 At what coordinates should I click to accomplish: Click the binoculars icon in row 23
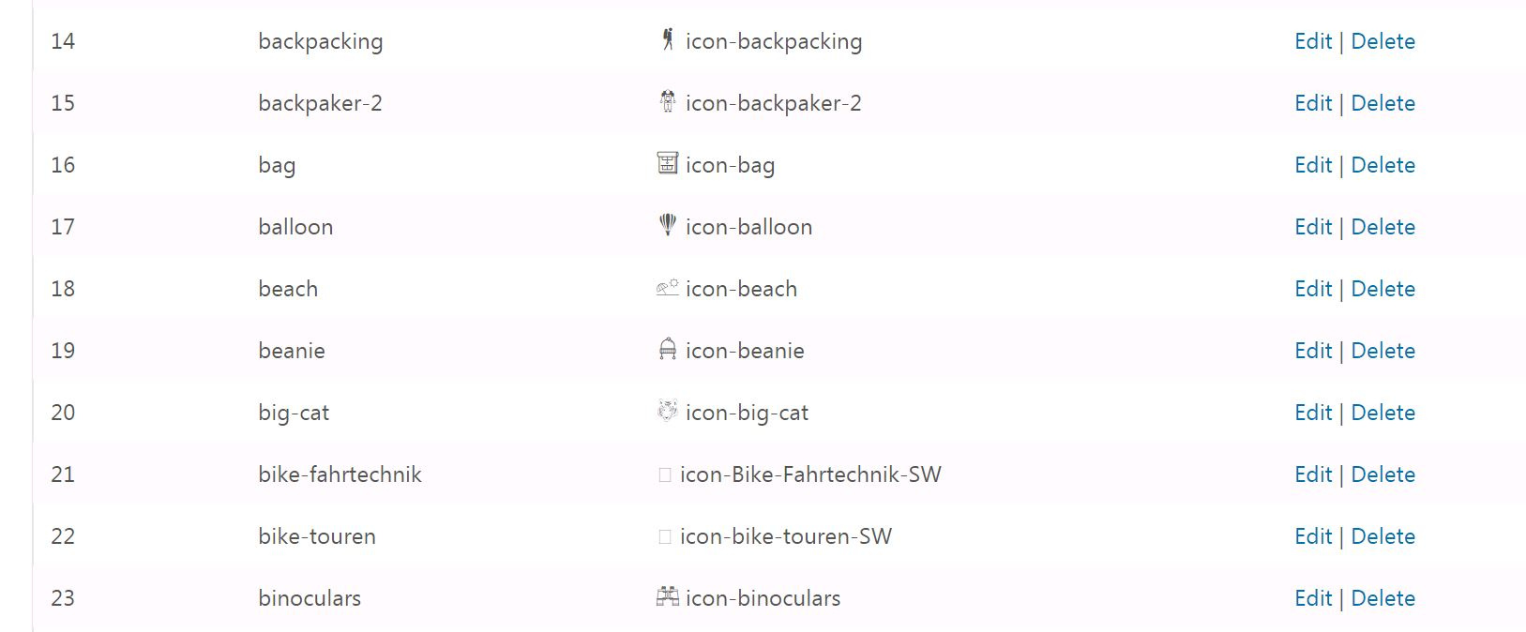tap(667, 596)
